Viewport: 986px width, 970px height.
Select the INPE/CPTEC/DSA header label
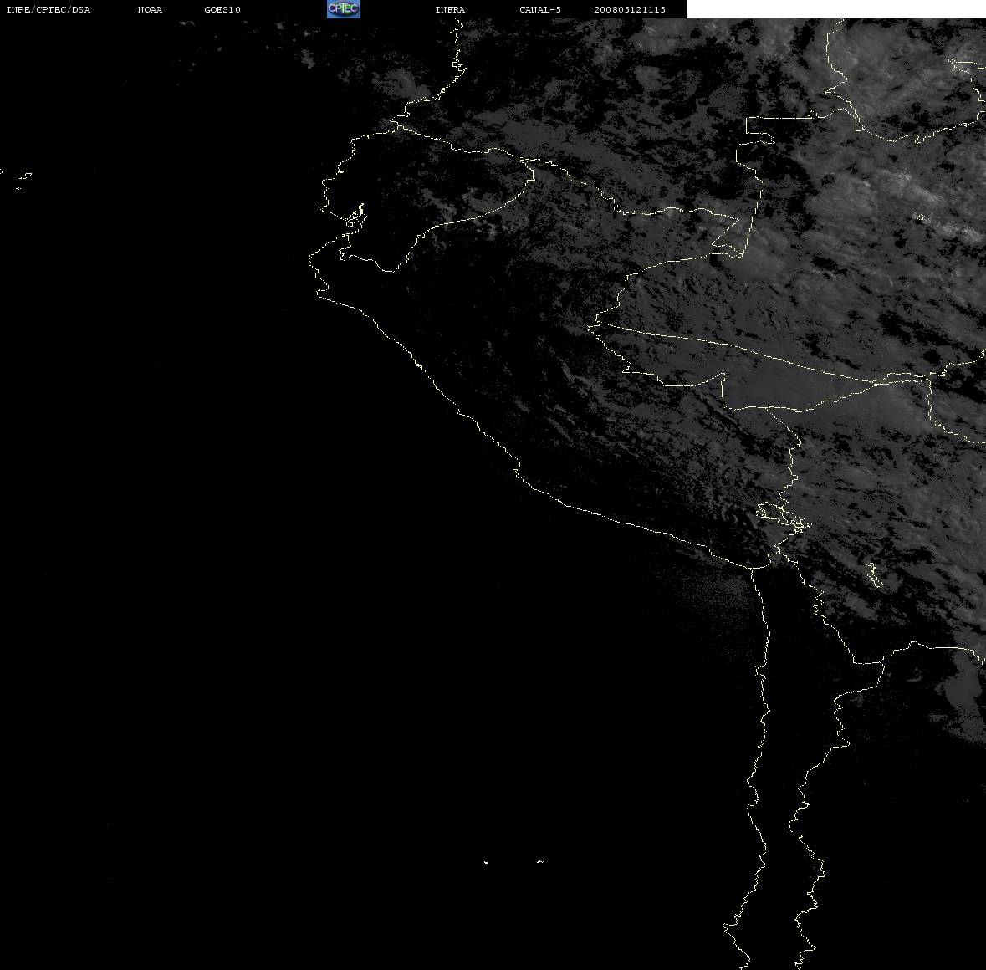(x=49, y=9)
